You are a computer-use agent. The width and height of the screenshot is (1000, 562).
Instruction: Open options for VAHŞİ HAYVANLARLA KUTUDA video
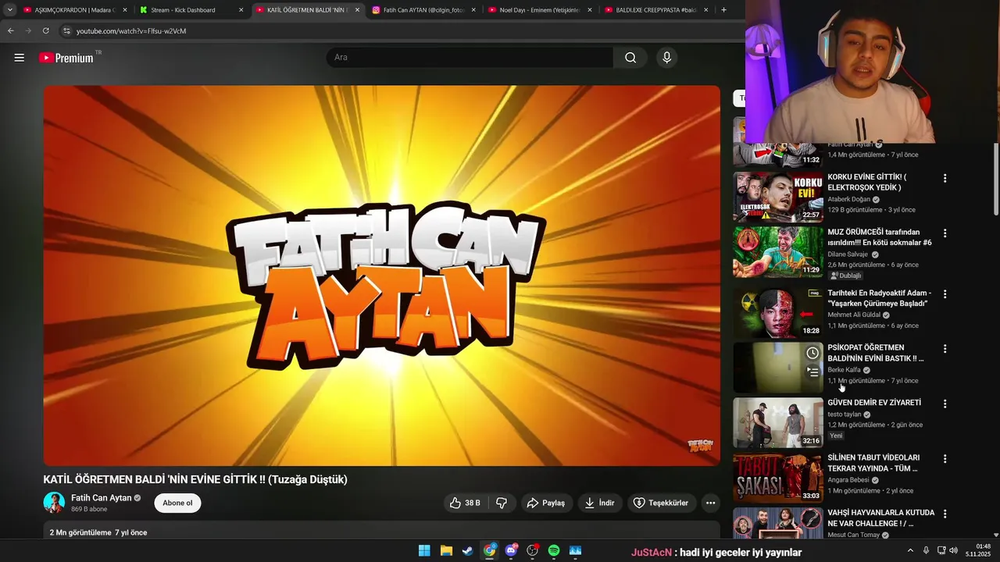click(x=945, y=514)
